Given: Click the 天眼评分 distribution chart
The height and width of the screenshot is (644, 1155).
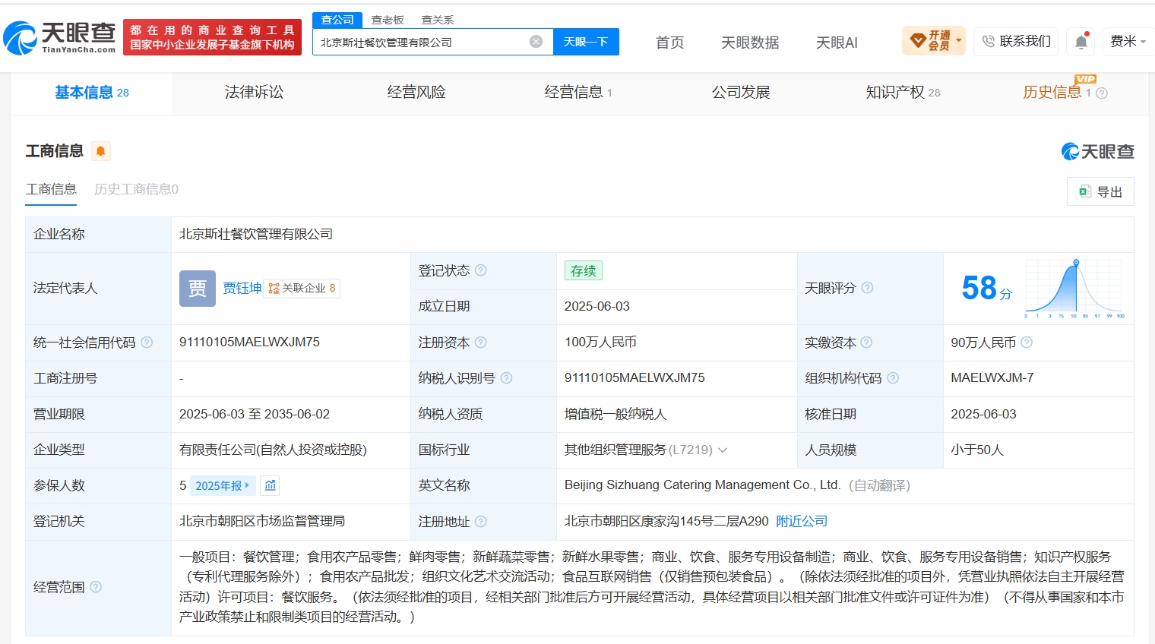Looking at the screenshot, I should pyautogui.click(x=1074, y=289).
